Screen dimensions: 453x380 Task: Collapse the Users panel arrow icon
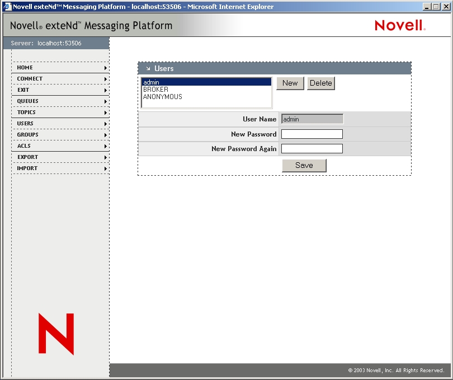[148, 68]
